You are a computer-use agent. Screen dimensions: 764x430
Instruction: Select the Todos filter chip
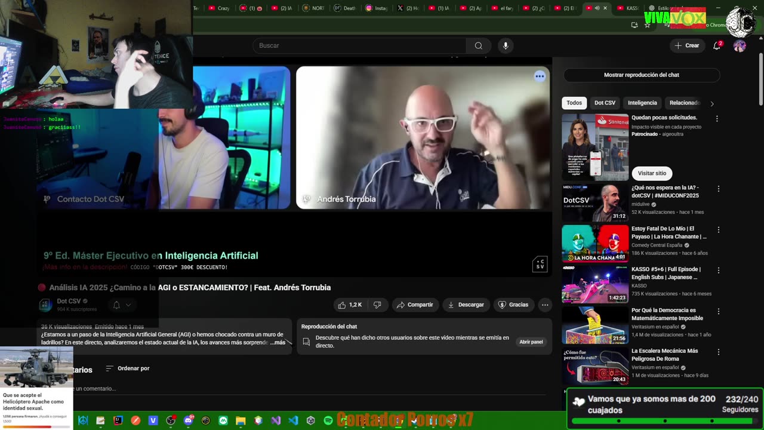pyautogui.click(x=574, y=103)
